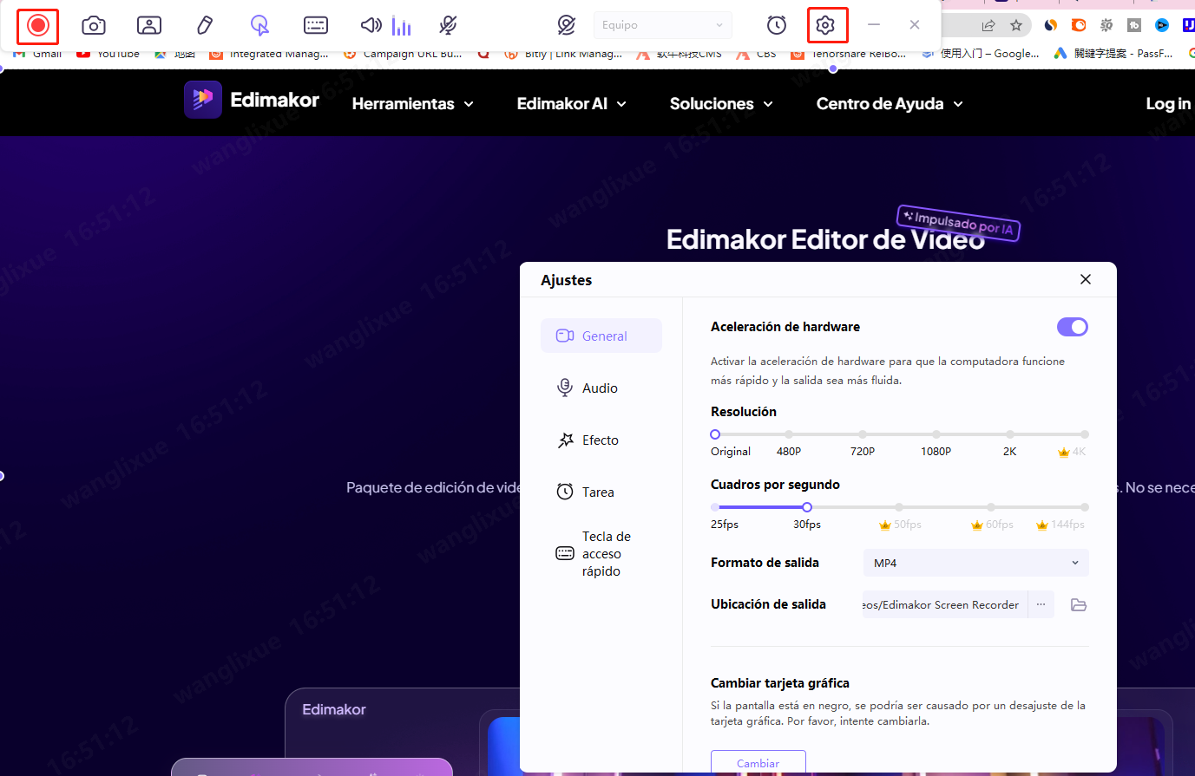Select the General settings tab

(x=601, y=336)
